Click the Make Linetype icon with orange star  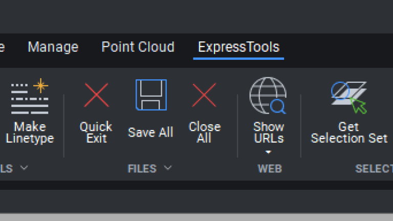pyautogui.click(x=30, y=96)
